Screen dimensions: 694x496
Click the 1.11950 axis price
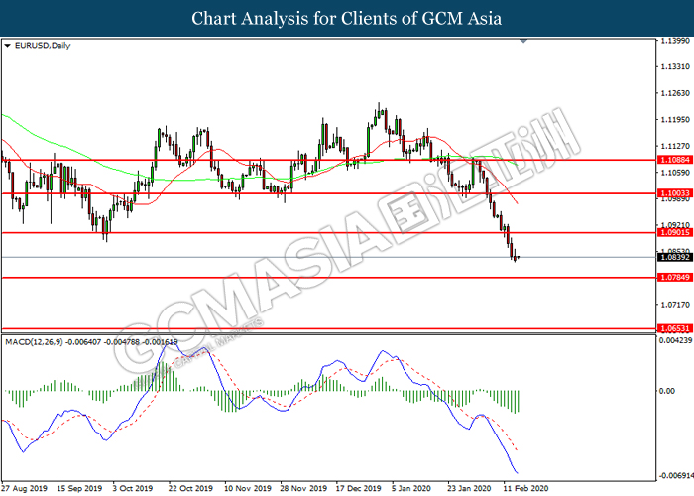click(x=675, y=120)
